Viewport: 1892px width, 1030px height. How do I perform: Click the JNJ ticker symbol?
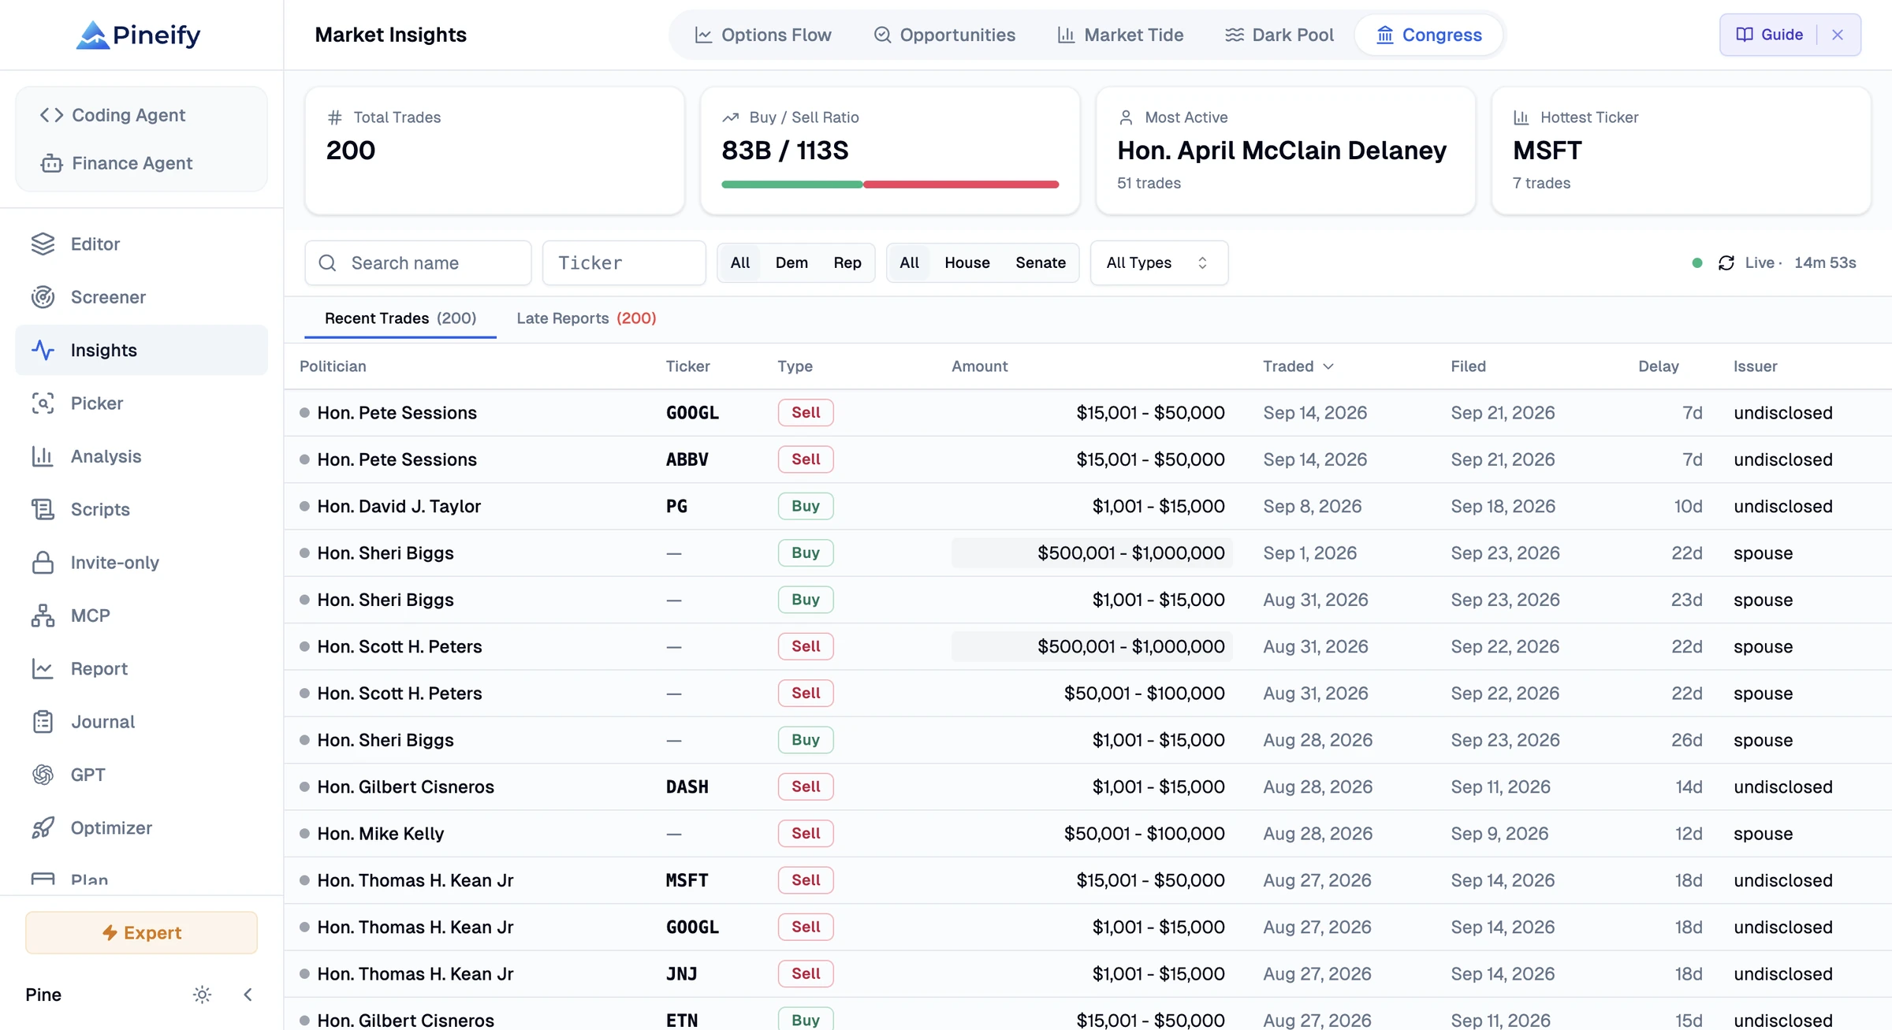[681, 974]
